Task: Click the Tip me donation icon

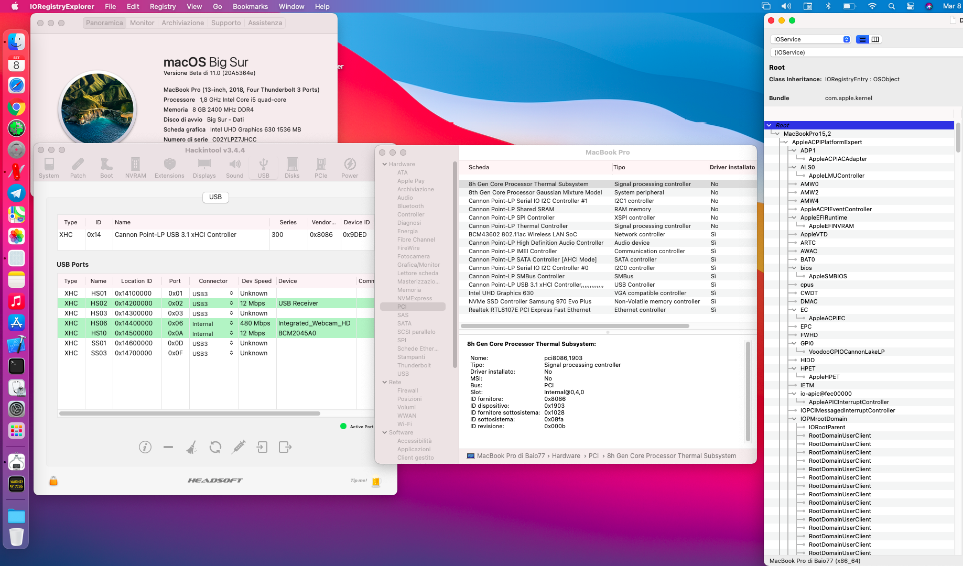Action: tap(376, 482)
